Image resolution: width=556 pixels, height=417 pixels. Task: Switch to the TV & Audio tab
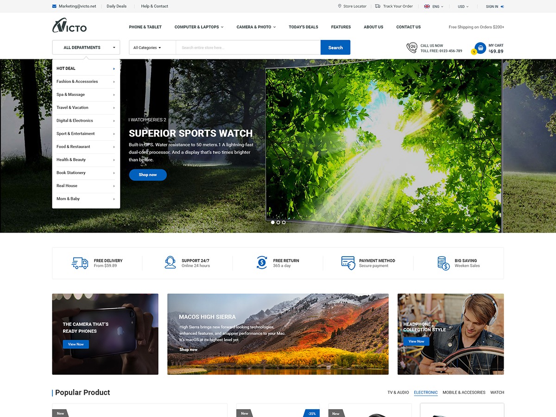coord(398,392)
